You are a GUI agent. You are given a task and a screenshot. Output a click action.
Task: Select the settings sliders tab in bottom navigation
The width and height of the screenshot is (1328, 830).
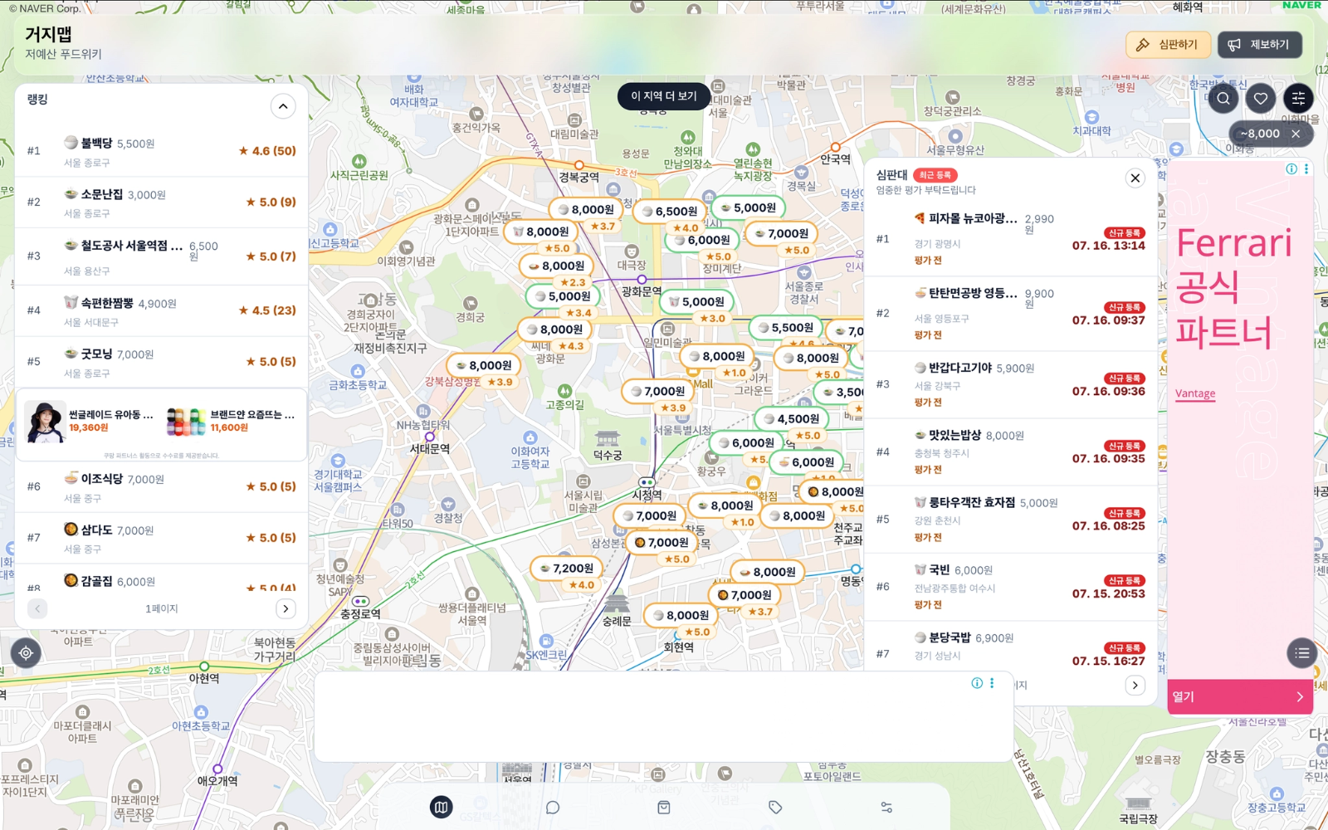click(x=886, y=807)
